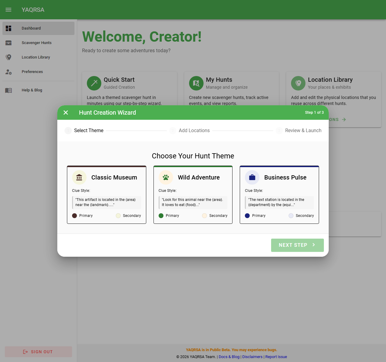
Task: Click the Quick Start card title
Action: pos(119,80)
